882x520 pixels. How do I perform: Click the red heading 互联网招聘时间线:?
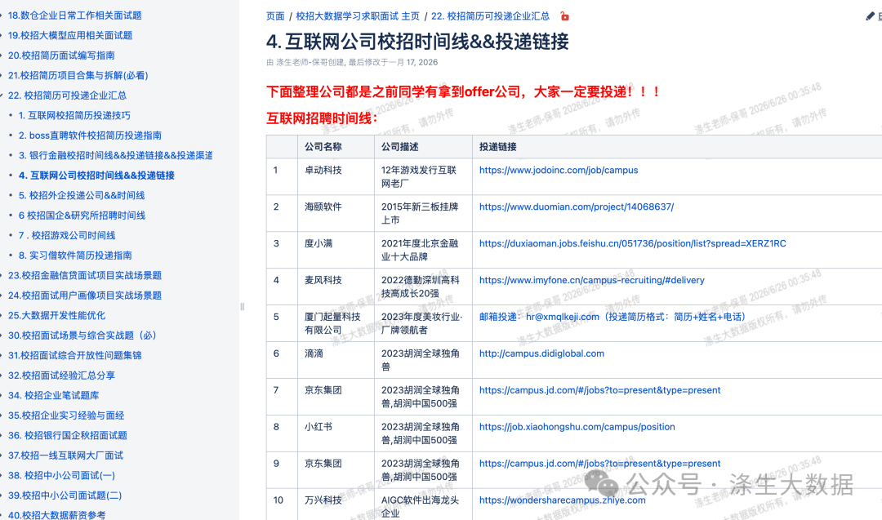323,118
